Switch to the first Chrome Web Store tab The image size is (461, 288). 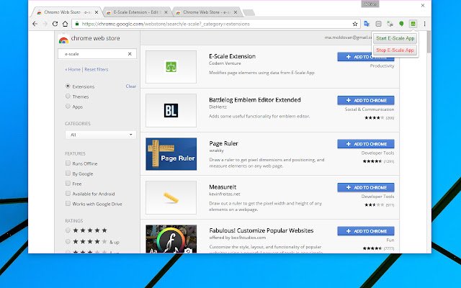click(x=66, y=12)
